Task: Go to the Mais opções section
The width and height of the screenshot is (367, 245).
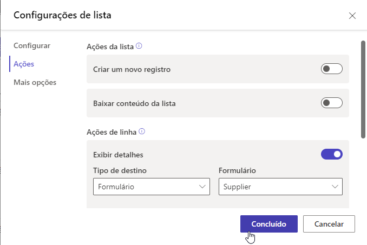Action: (x=35, y=82)
